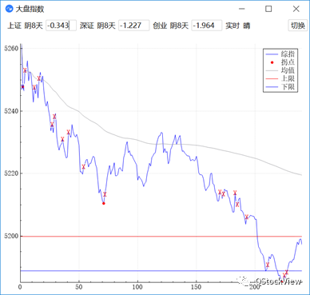The image size is (310, 295).
Task: Click the 切换 button
Action: (x=298, y=26)
